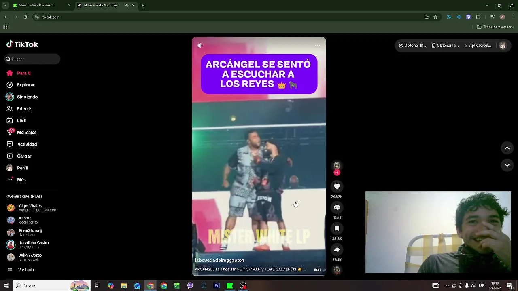
Task: Go to next video with down chevron
Action: coord(507,165)
